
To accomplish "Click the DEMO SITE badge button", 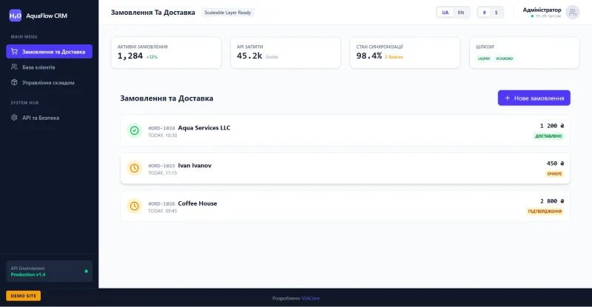I will (24, 296).
